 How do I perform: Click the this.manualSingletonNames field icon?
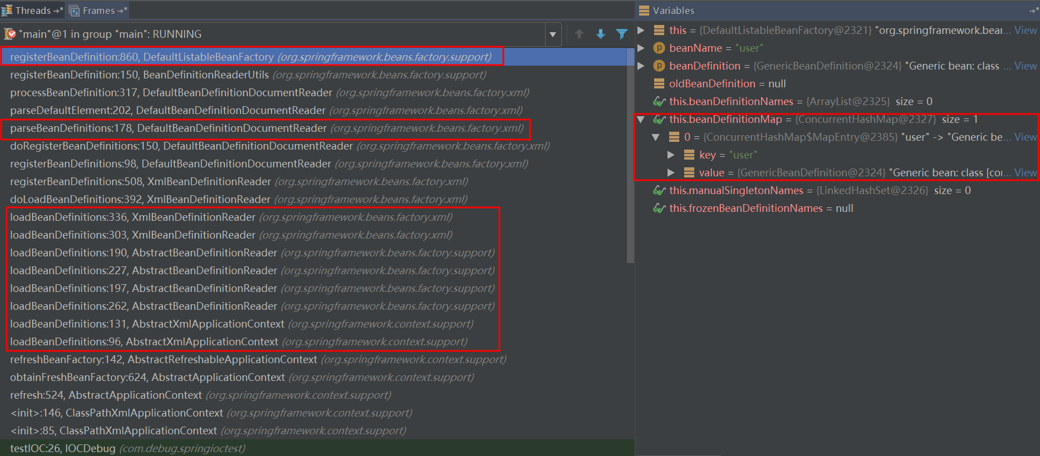click(x=659, y=190)
